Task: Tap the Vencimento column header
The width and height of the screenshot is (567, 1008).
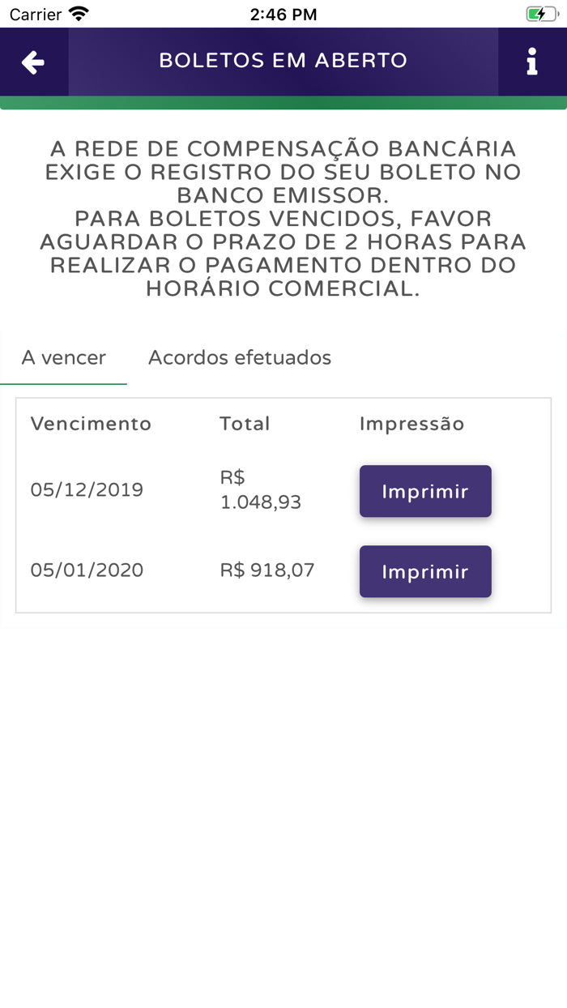Action: coord(91,424)
